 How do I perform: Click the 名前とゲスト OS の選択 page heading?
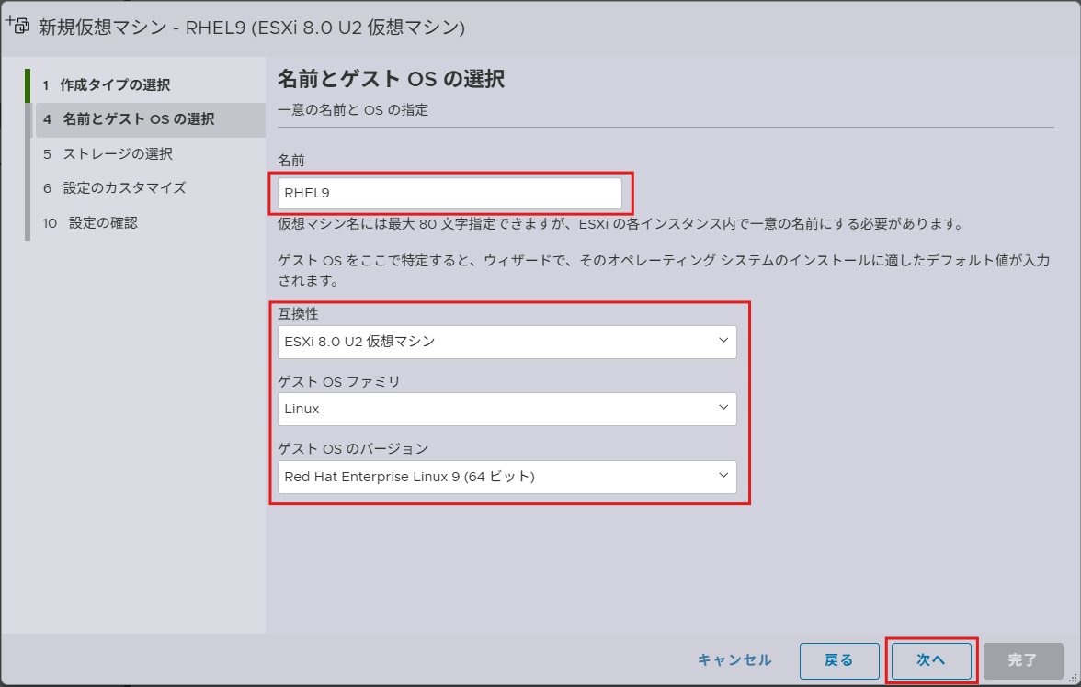click(x=391, y=79)
